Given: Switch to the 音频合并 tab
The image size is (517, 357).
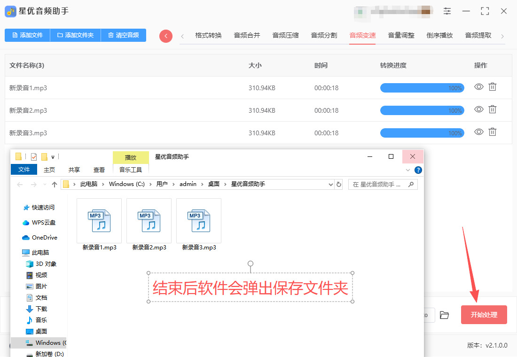Looking at the screenshot, I should [247, 35].
